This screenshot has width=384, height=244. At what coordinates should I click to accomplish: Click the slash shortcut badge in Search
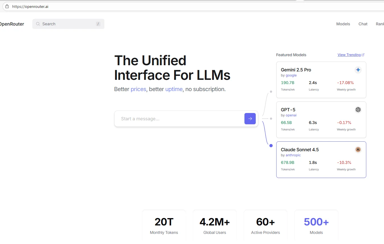98,24
